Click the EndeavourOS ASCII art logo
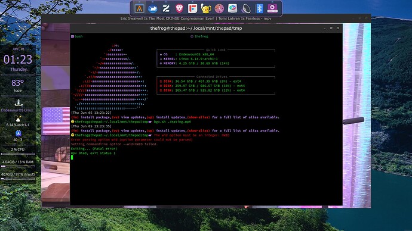Screen dimensions: 412x231 pos(110,77)
